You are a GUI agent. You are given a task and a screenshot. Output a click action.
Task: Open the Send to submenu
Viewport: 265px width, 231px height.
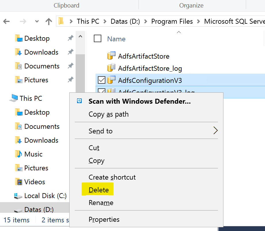click(100, 131)
